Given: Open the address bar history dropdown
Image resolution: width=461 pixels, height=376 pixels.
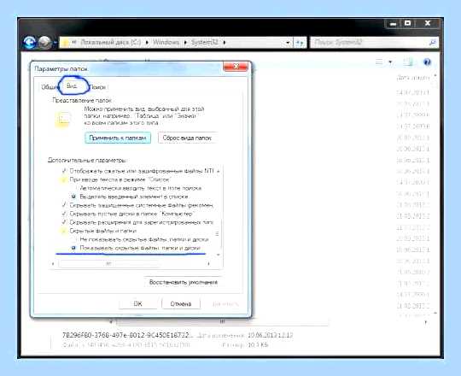Looking at the screenshot, I should 288,43.
